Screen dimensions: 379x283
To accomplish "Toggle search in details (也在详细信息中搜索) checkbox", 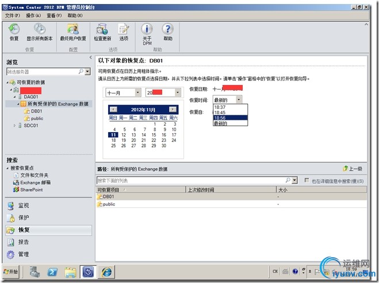I will 307,180.
